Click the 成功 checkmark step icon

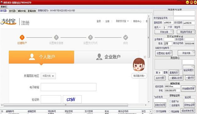125,37
